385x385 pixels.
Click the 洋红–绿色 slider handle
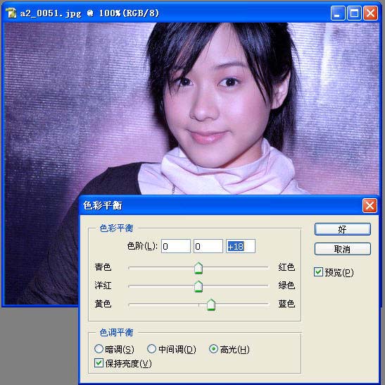(198, 286)
